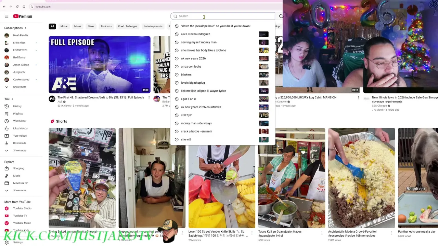Screen dimensions: 438x246
Task: Click the YouTube Premium logo
Action: [x=23, y=16]
